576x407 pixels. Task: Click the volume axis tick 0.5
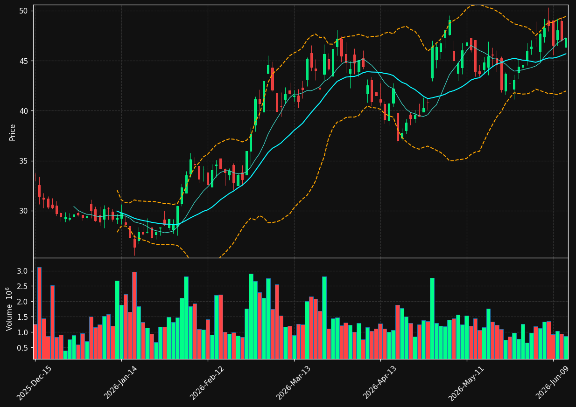(x=23, y=348)
